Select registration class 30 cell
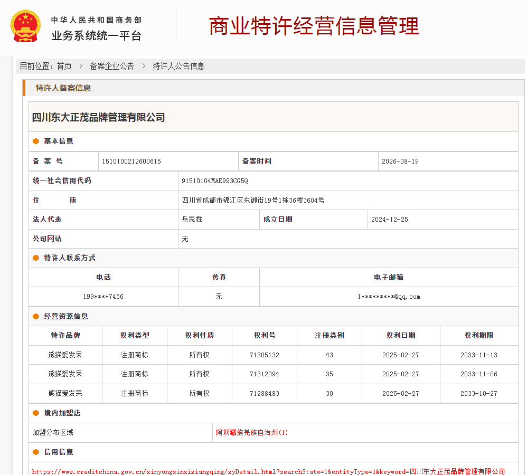Image resolution: width=527 pixels, height=475 pixels. pos(330,394)
